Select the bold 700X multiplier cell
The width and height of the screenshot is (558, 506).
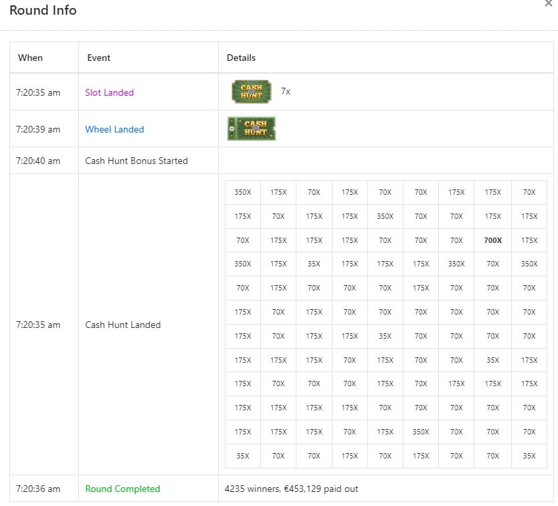(492, 240)
